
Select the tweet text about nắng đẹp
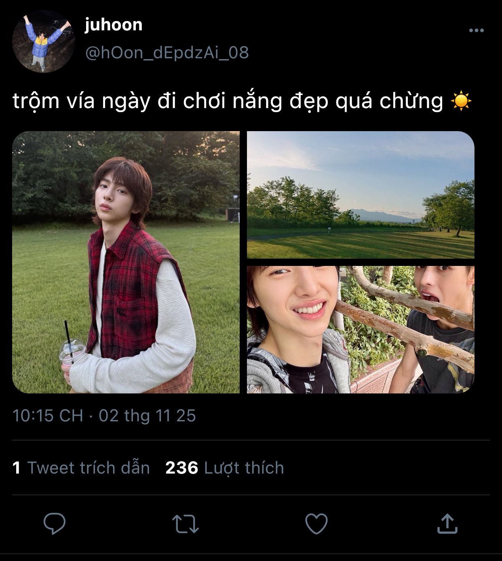click(228, 101)
